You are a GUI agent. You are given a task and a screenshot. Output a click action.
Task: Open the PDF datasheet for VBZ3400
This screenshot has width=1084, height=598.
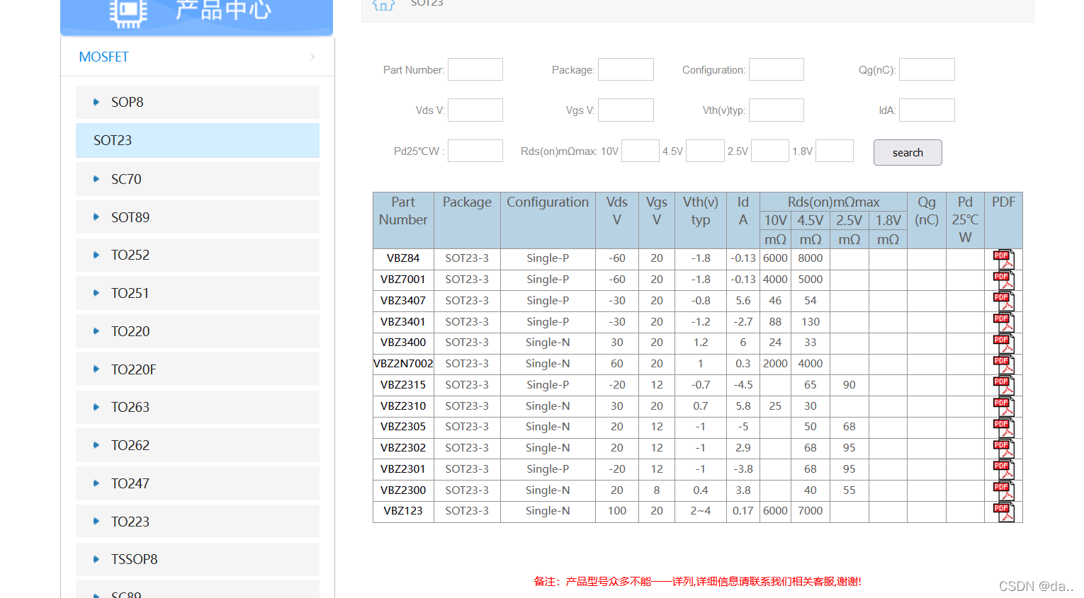tap(1003, 342)
